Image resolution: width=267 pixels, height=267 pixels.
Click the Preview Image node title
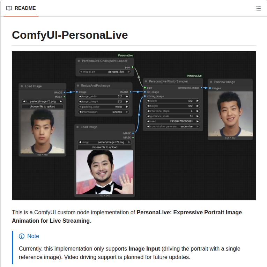point(224,82)
